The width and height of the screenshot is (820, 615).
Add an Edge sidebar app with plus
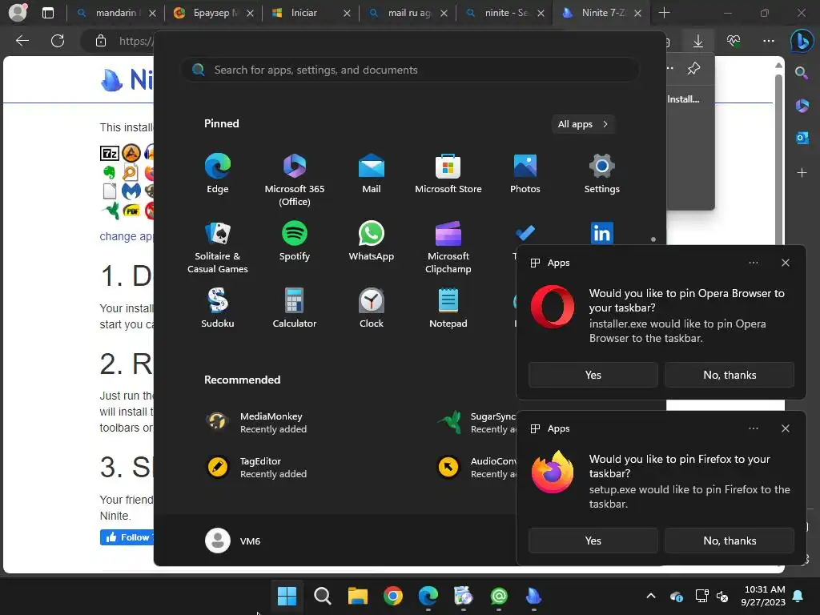click(802, 173)
